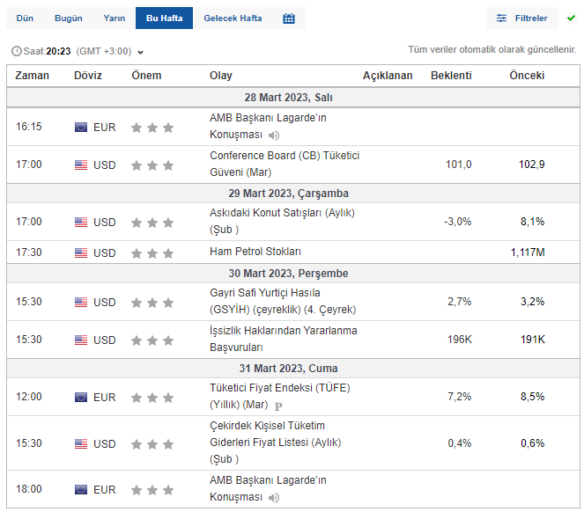This screenshot has width=584, height=512.
Task: Click the clock icon beside the time
Action: [17, 52]
